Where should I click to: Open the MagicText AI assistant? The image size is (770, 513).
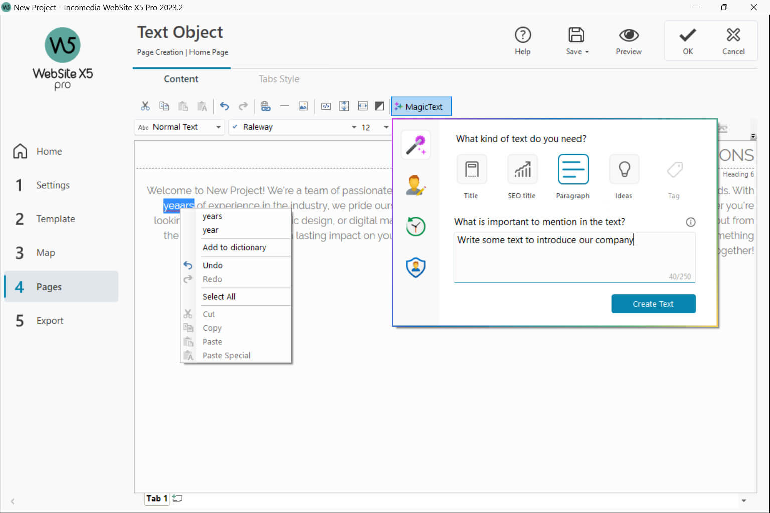point(421,106)
